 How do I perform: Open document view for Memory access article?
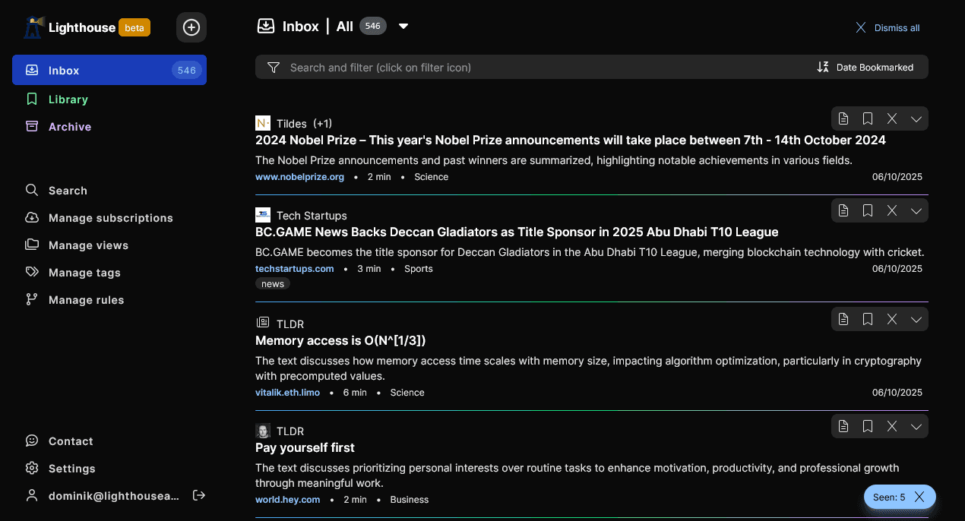click(x=843, y=319)
